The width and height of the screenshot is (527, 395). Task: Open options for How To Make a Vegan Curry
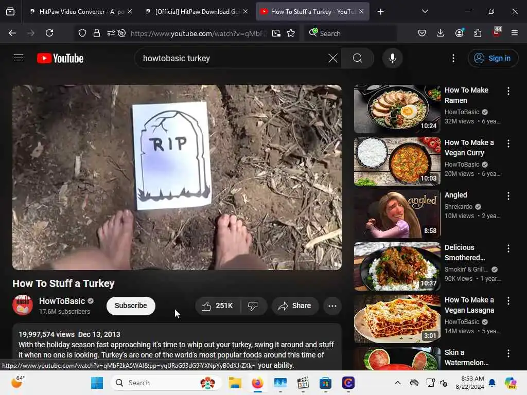tap(508, 143)
